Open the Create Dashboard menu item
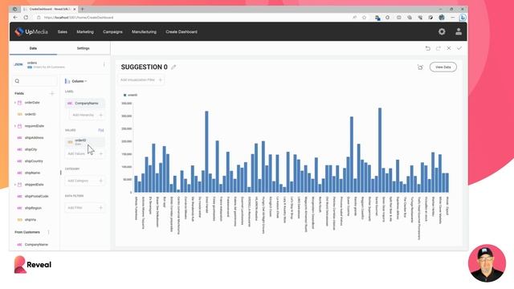Screen dimensions: 514x289 pos(182,32)
